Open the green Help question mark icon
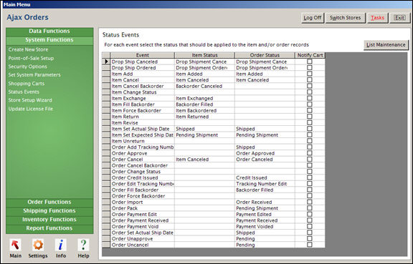Viewport: 413px width, 264px height. pyautogui.click(x=83, y=245)
